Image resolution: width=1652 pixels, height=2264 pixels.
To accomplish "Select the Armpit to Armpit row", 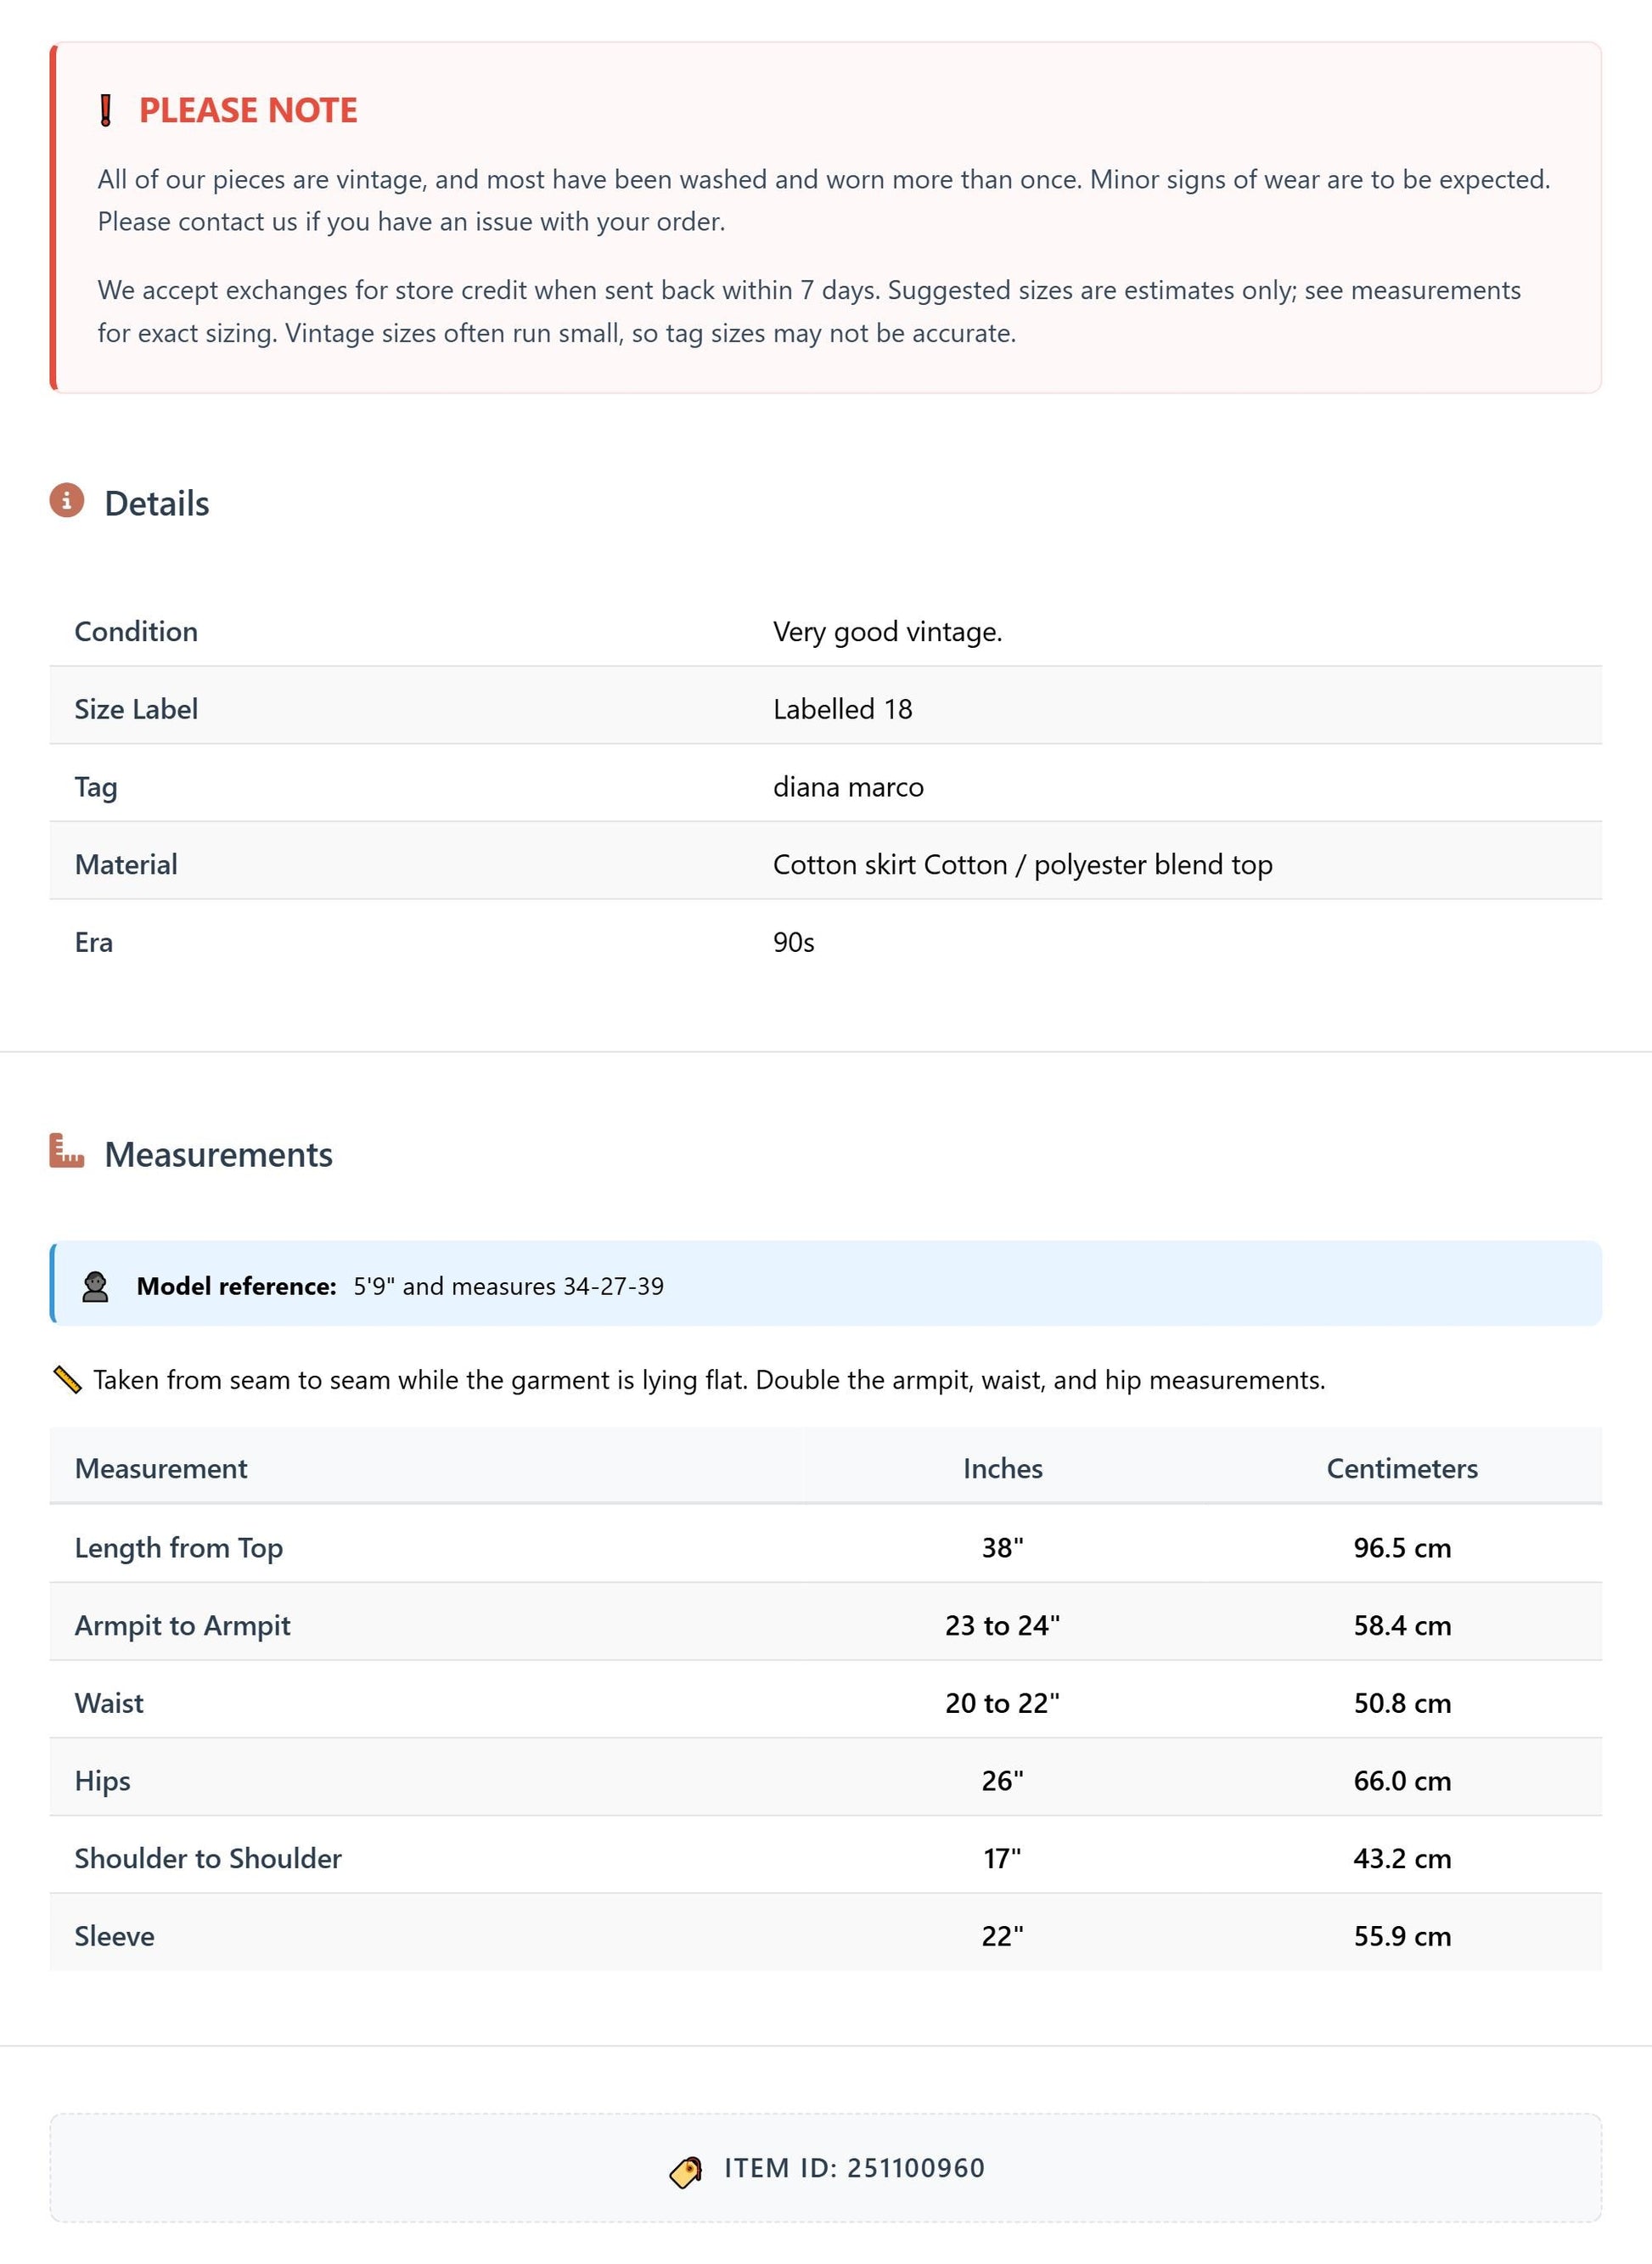I will tap(826, 1625).
